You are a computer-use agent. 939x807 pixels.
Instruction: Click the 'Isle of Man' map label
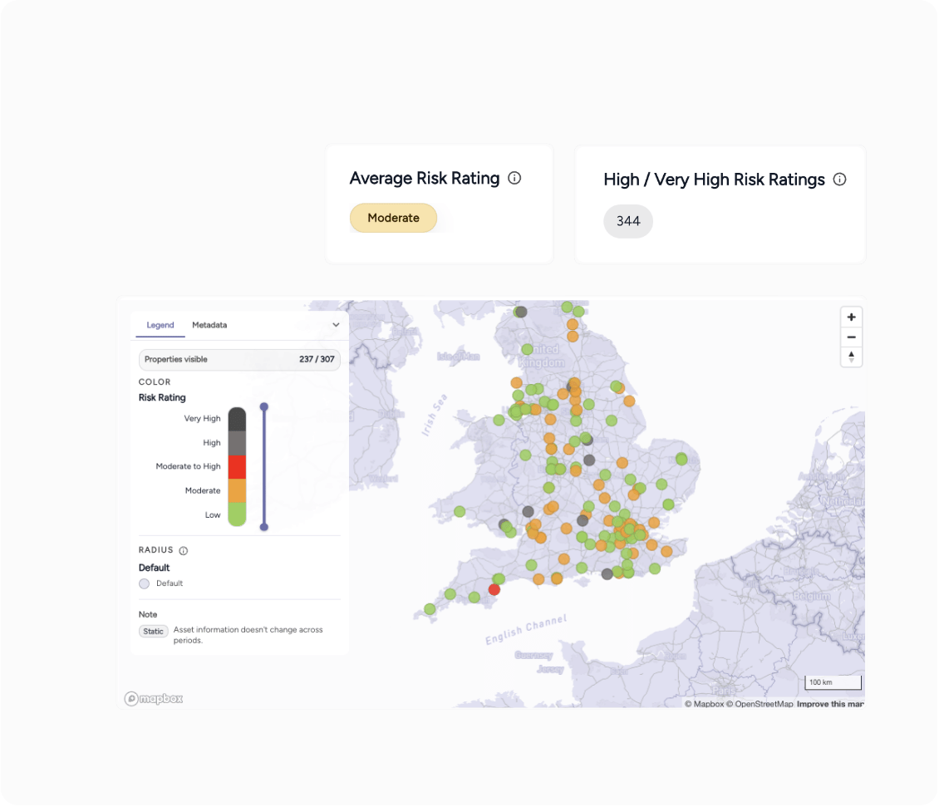(x=458, y=357)
